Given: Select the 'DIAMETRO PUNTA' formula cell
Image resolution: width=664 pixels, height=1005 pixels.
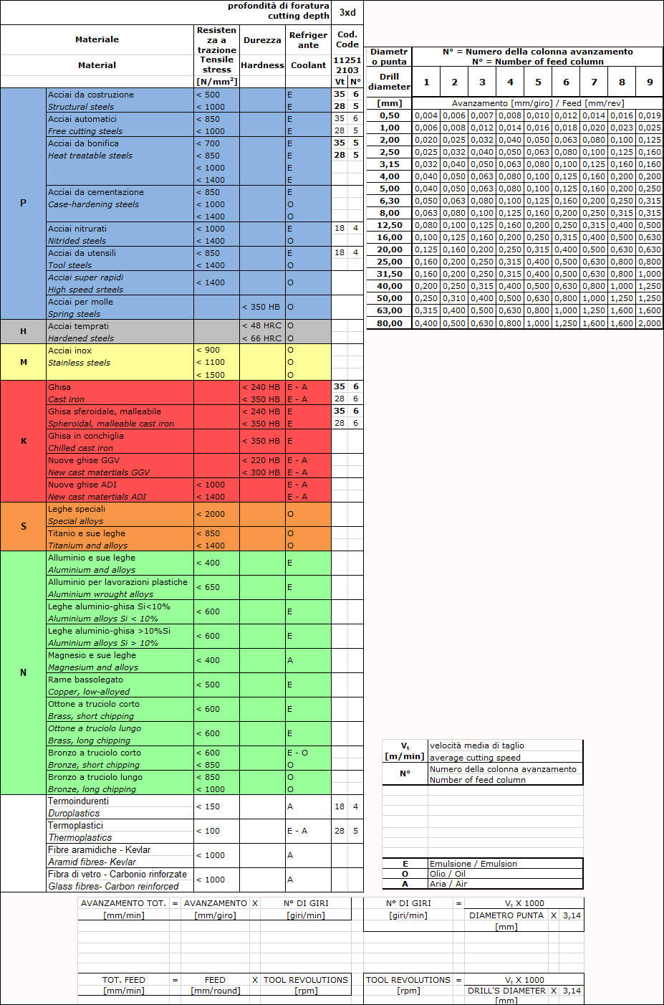Looking at the screenshot, I should 506,915.
